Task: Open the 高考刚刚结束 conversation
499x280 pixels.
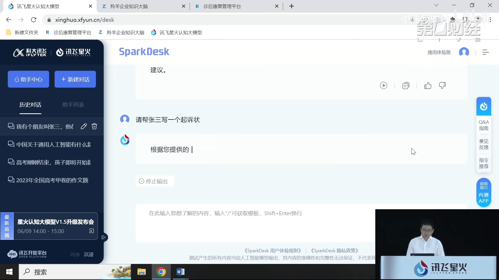Action: [52, 162]
